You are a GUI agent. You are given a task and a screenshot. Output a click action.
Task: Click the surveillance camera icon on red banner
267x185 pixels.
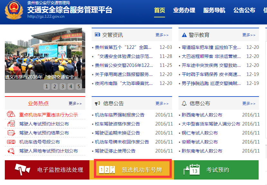[23, 169]
